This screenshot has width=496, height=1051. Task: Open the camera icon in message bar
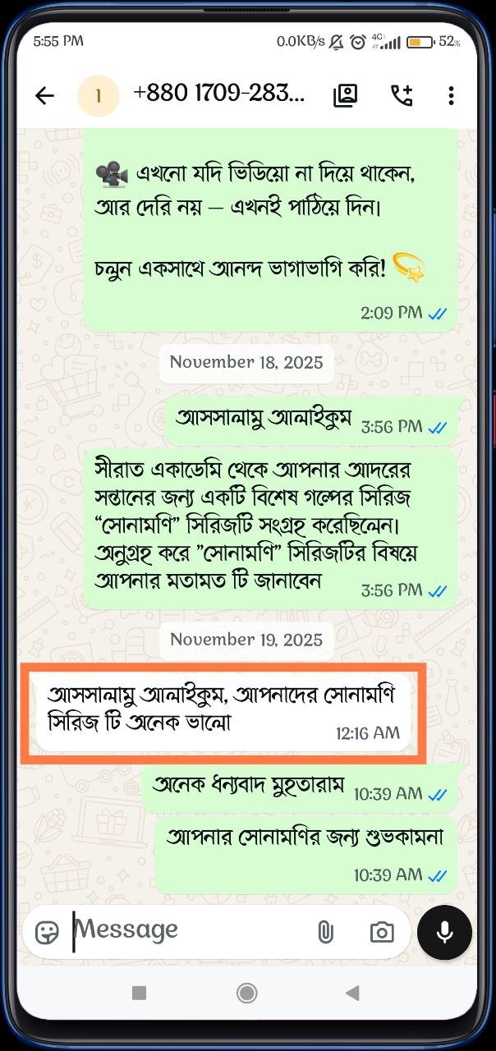(381, 932)
